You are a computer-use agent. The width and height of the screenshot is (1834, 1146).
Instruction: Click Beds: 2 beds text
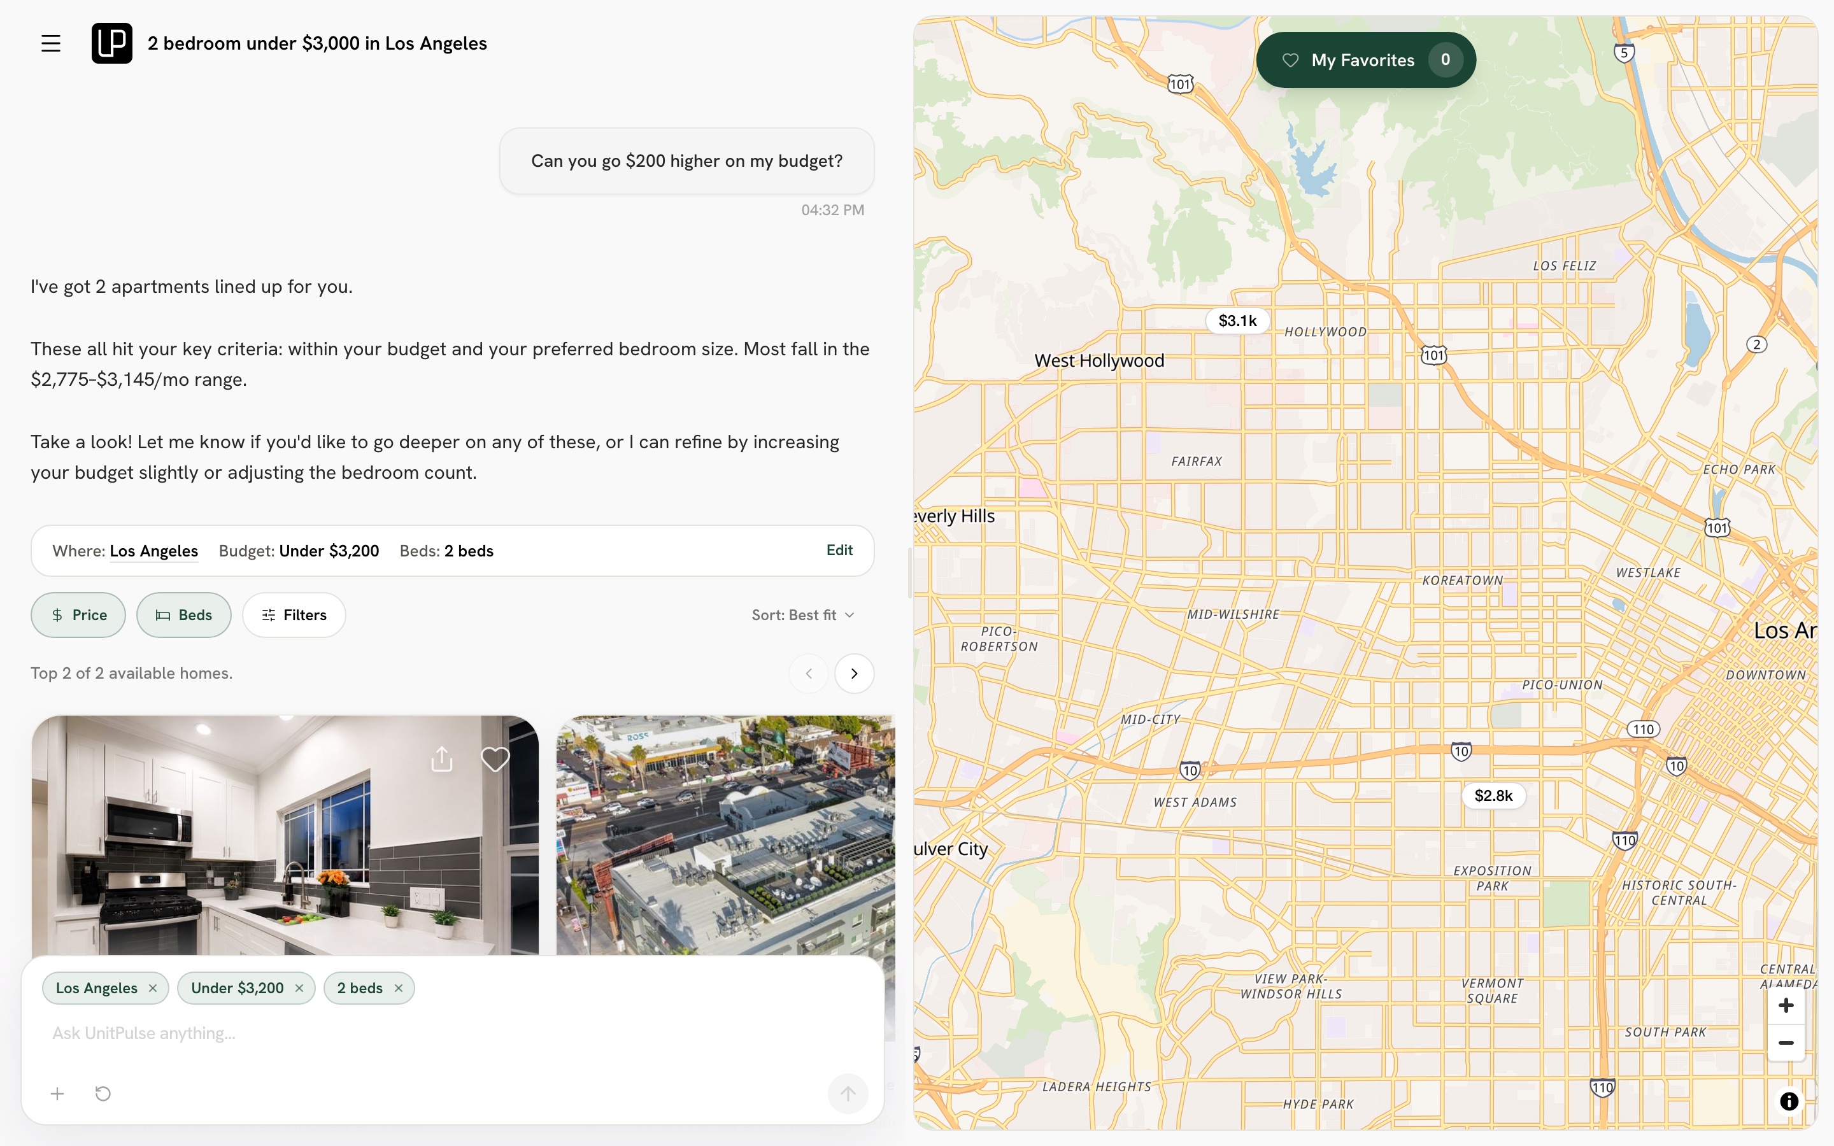click(446, 551)
